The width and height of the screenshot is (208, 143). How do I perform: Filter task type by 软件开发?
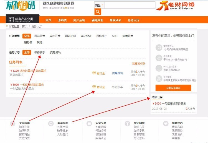pos(128,36)
